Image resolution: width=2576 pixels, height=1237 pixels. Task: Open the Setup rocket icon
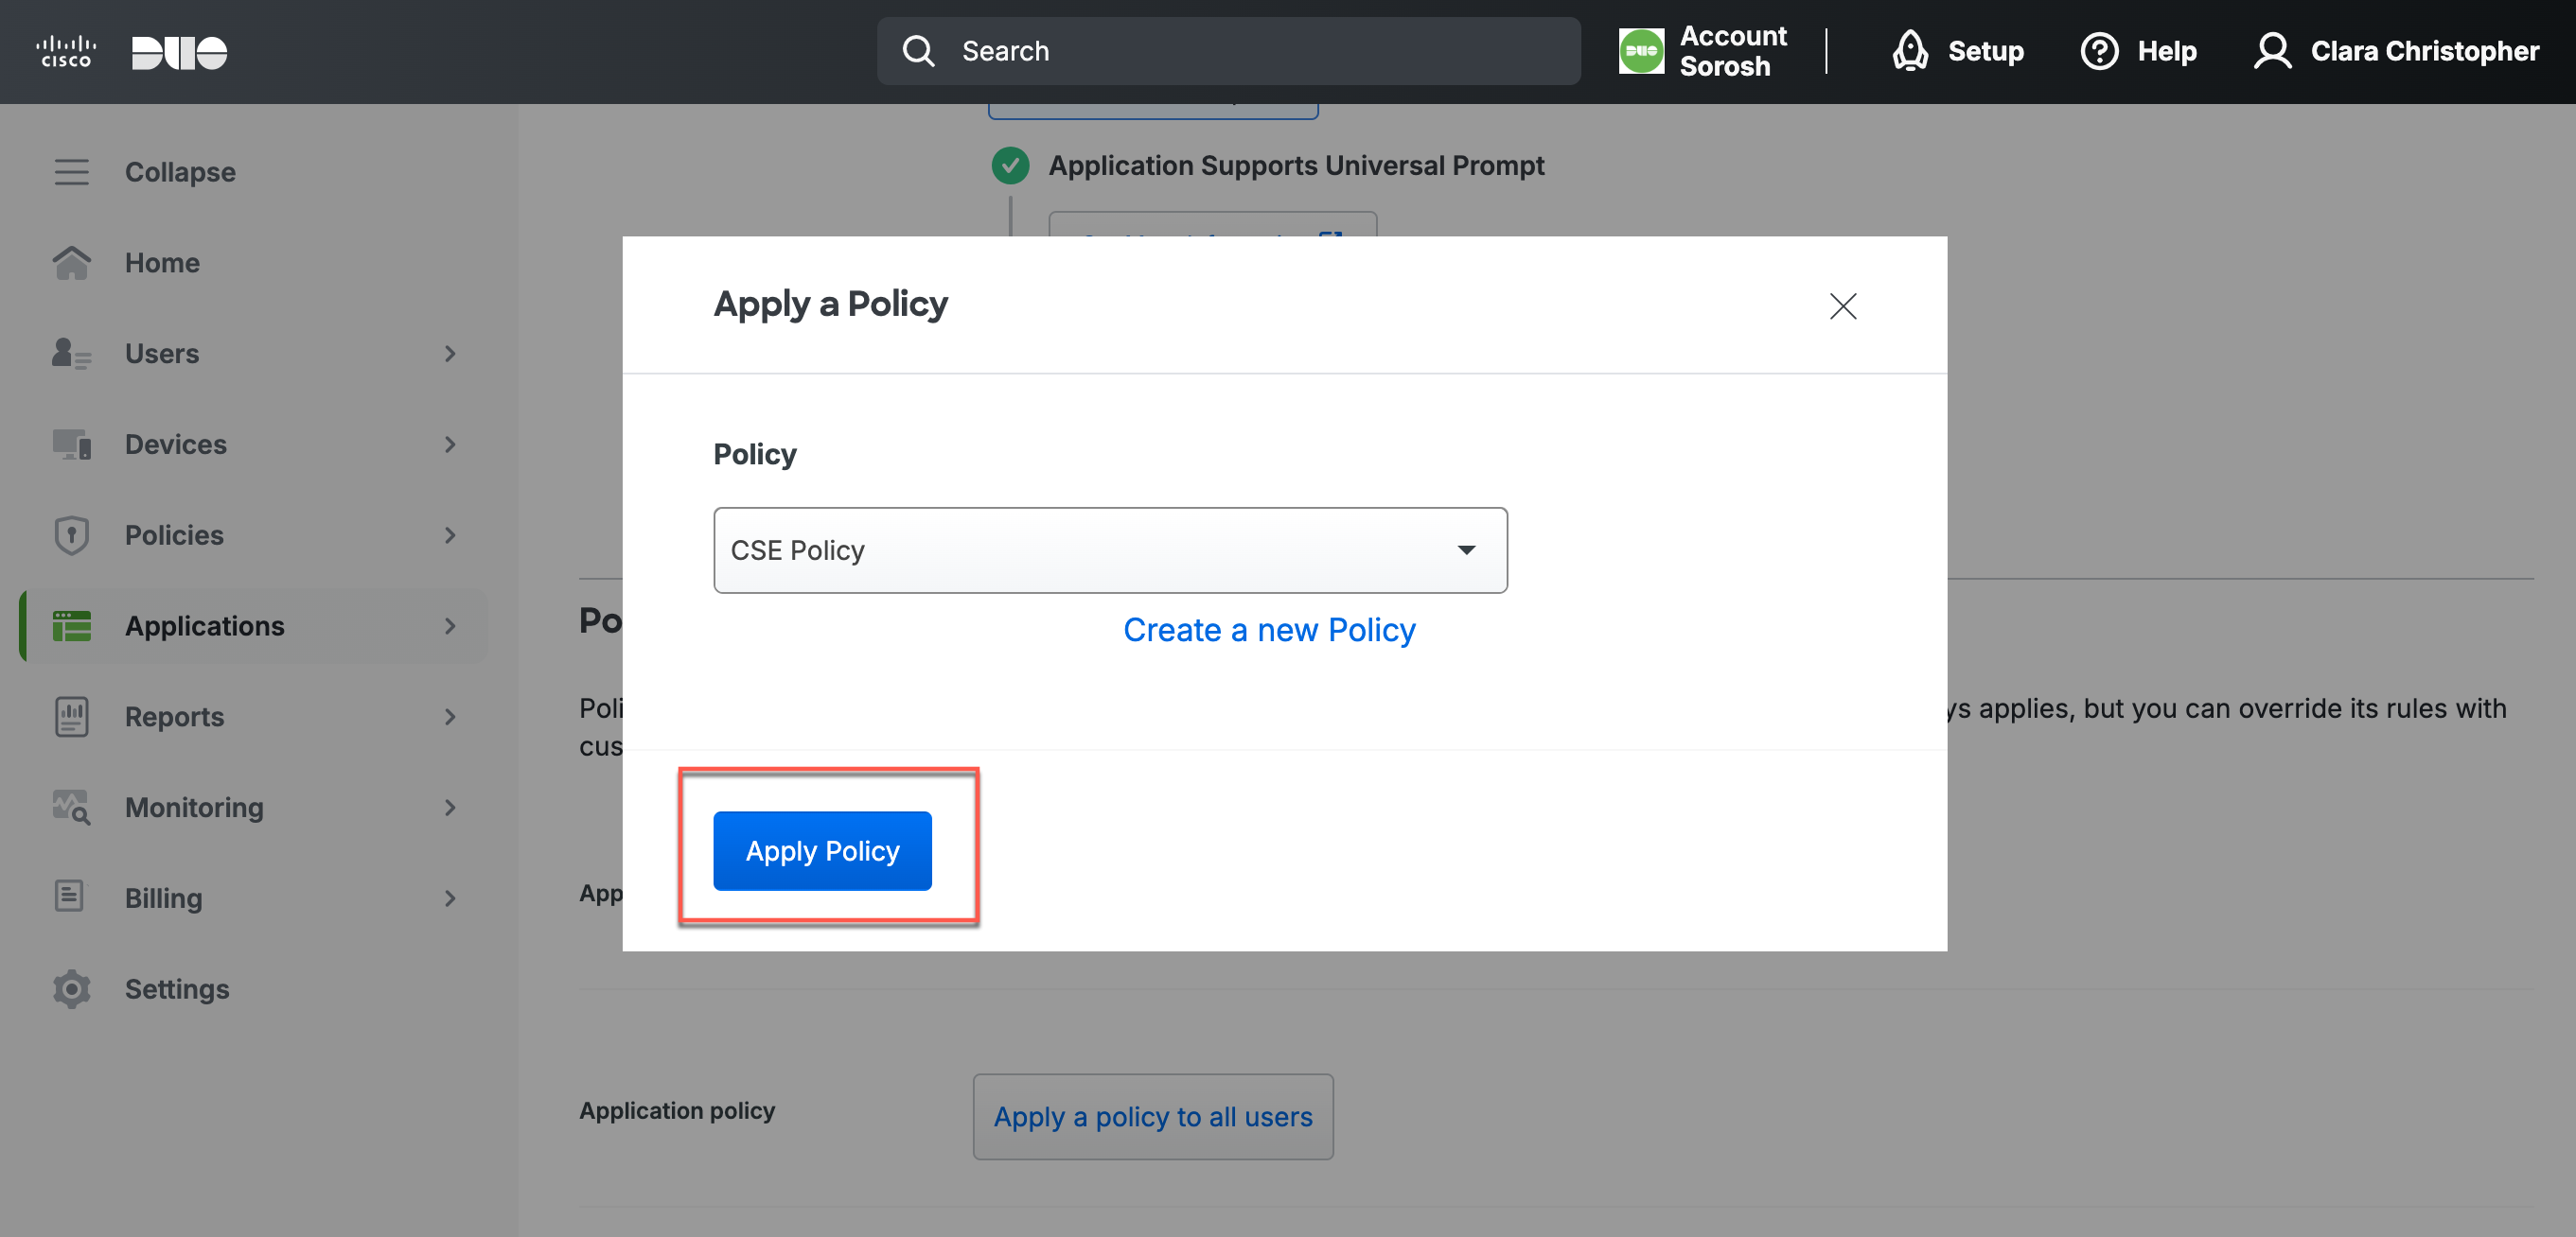point(1909,51)
